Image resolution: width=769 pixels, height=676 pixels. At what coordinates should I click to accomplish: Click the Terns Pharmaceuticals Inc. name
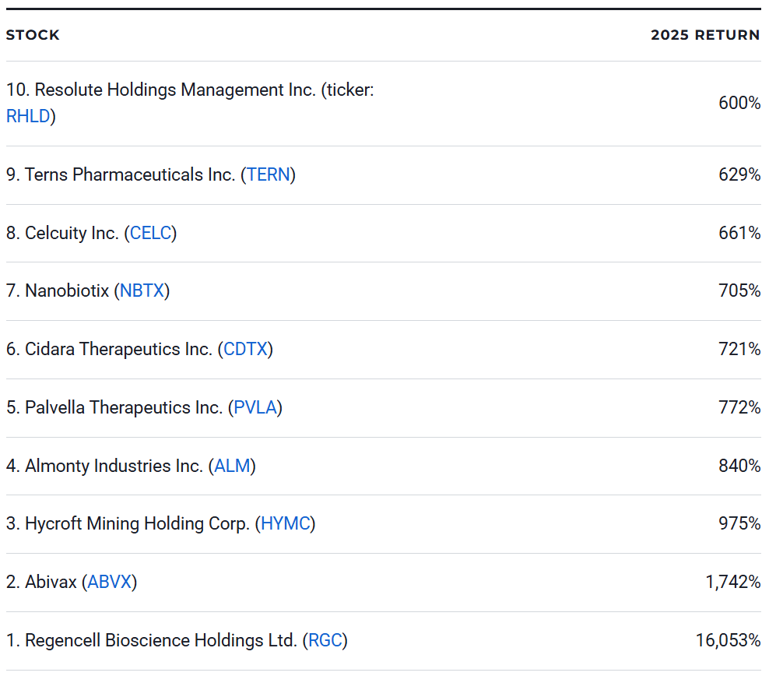130,174
